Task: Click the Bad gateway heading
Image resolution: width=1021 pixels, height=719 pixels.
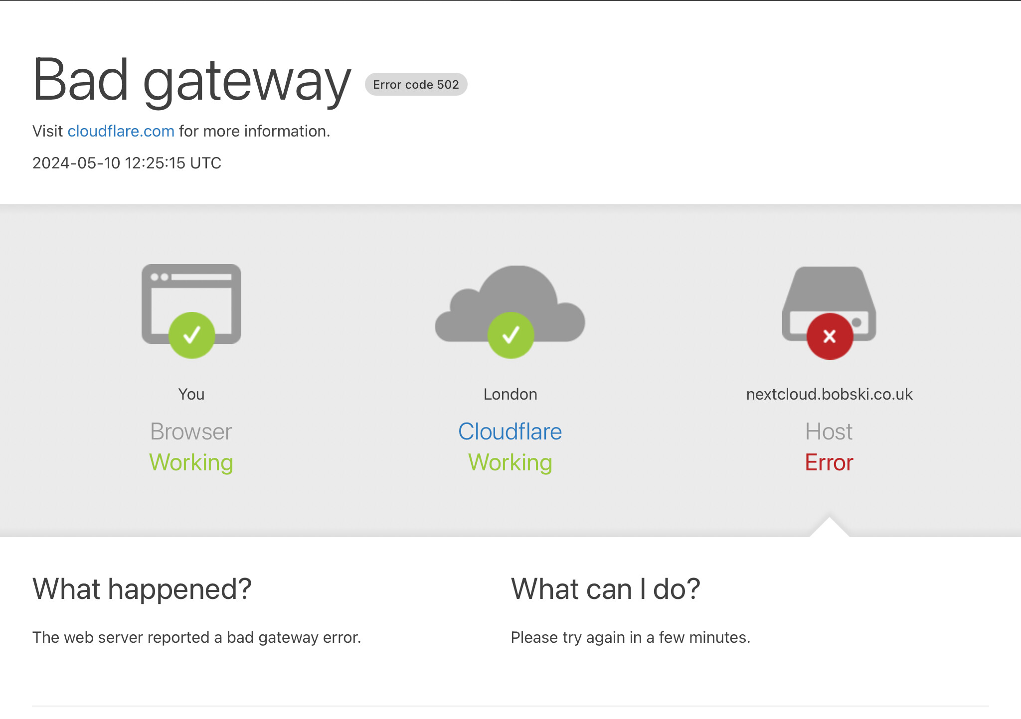Action: click(192, 80)
